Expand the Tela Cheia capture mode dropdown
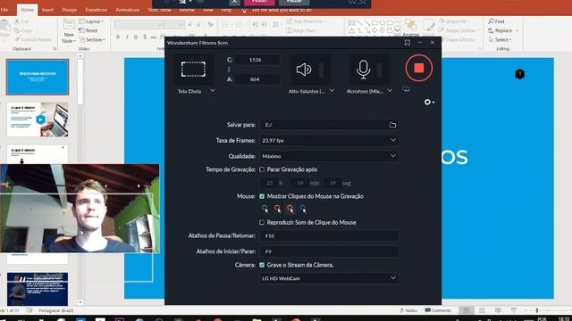This screenshot has width=572, height=321. [x=213, y=91]
